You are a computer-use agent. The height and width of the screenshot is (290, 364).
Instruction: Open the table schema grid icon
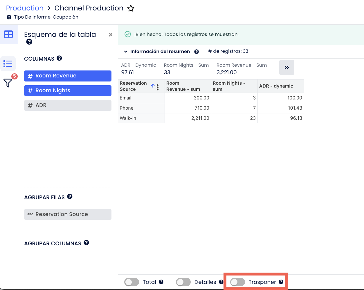(x=8, y=35)
